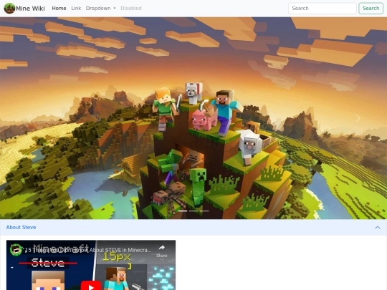Advance carousel with right arrow
This screenshot has height=290, width=387.
358,118
